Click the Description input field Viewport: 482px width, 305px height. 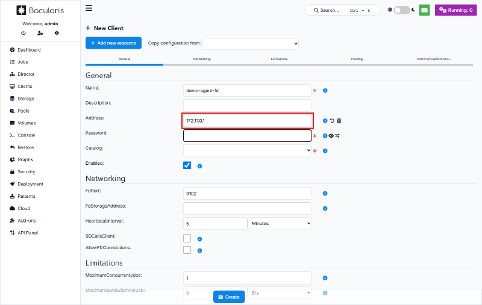[248, 105]
